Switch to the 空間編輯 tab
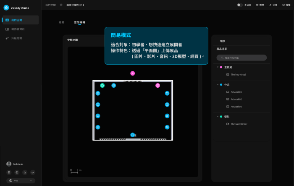This screenshot has width=294, height=186. (79, 22)
